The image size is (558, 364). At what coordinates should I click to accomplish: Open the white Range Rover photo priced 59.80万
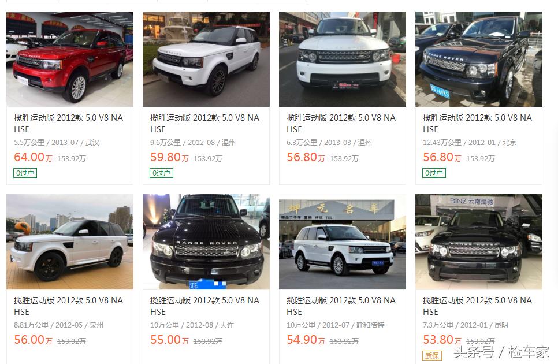click(x=206, y=59)
